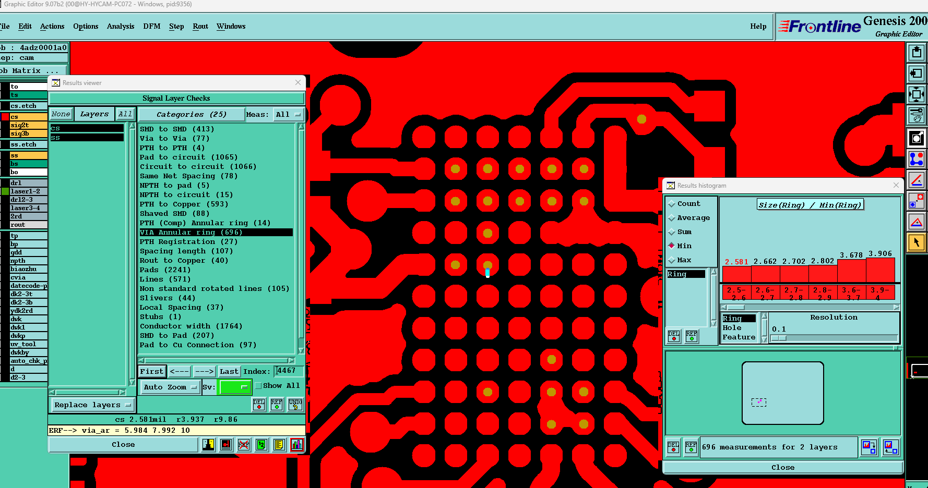Screen dimensions: 928x488
Task: Select VIA Annular ring (696) category
Action: (216, 233)
